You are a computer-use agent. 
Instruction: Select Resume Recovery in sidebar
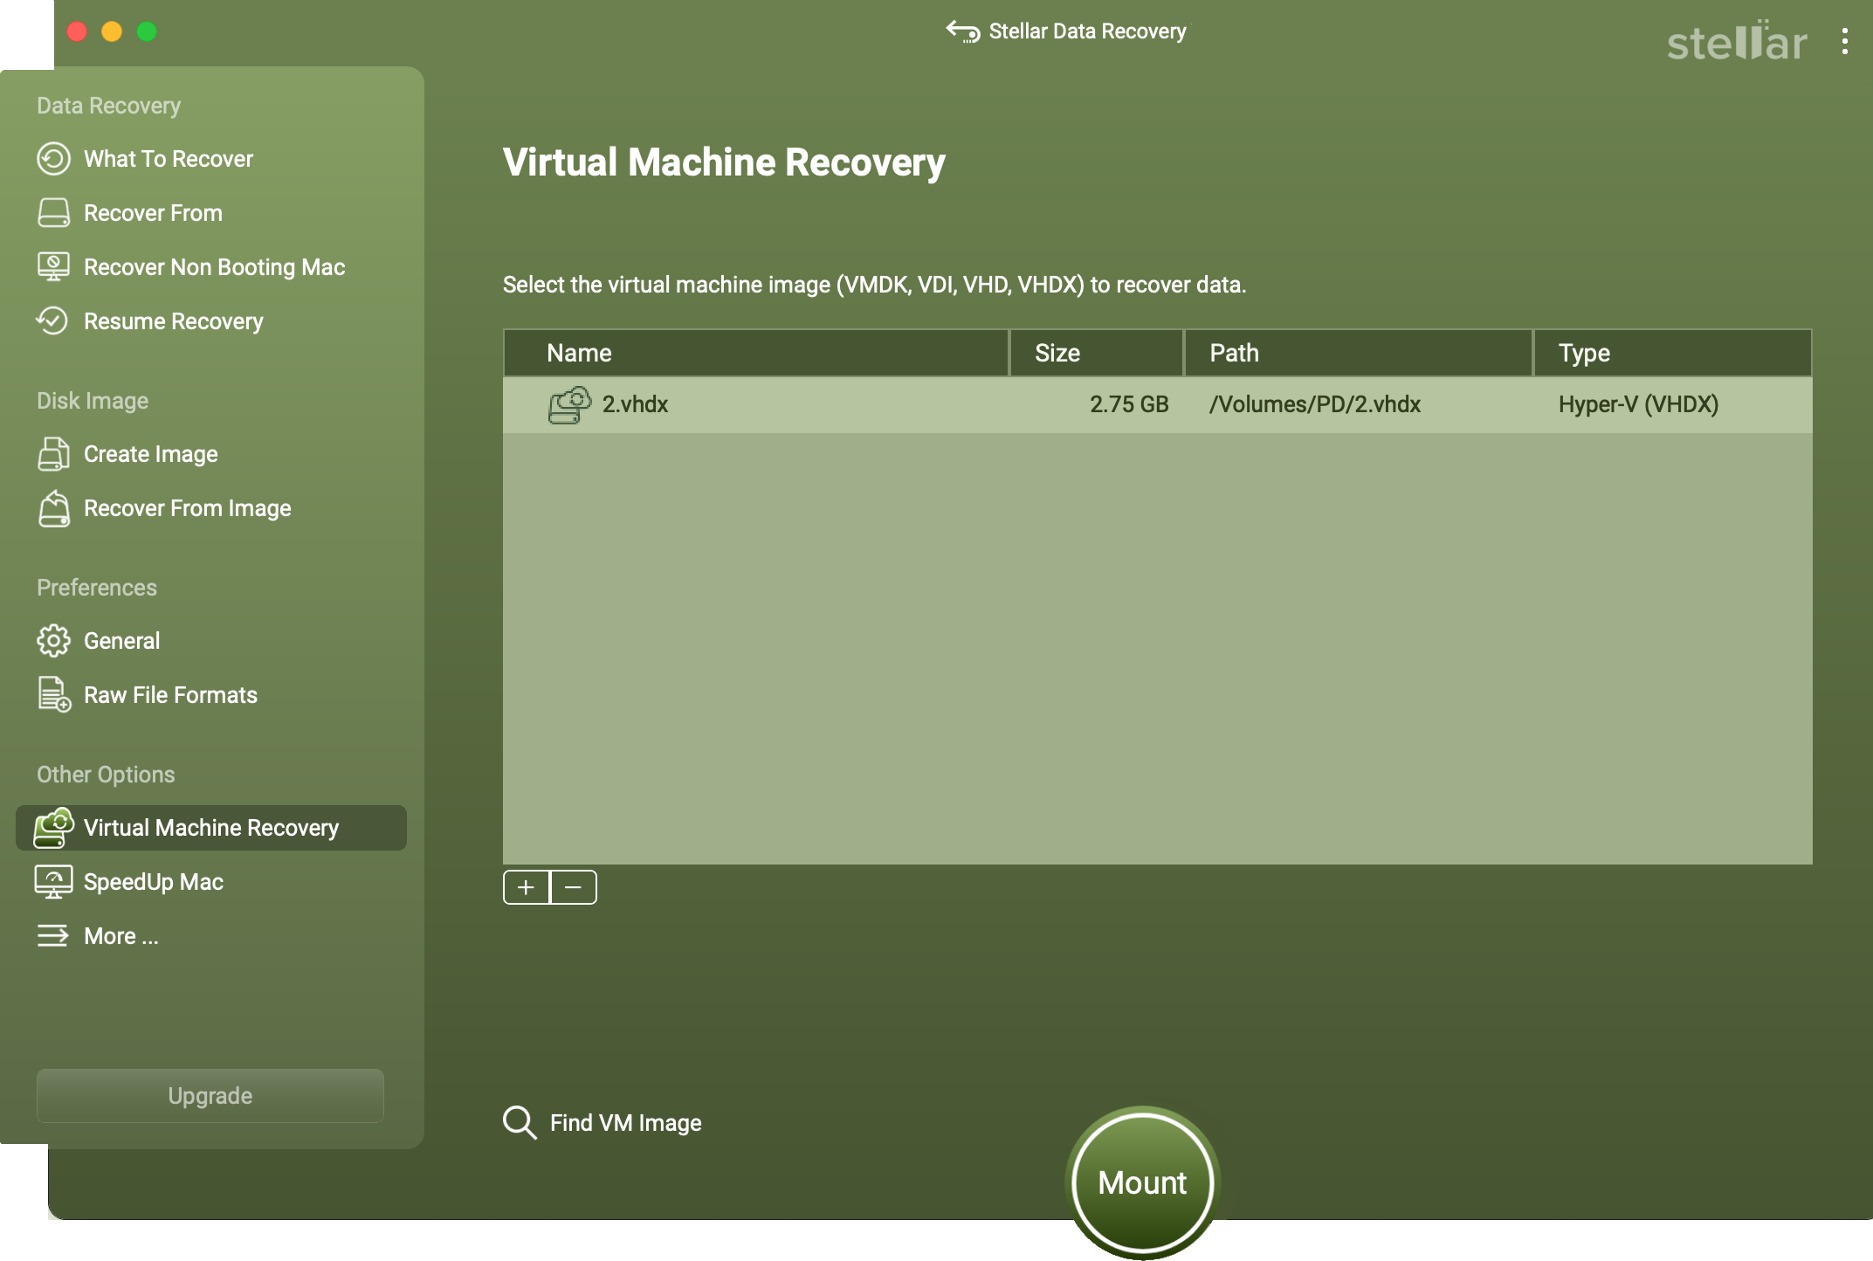pyautogui.click(x=173, y=321)
